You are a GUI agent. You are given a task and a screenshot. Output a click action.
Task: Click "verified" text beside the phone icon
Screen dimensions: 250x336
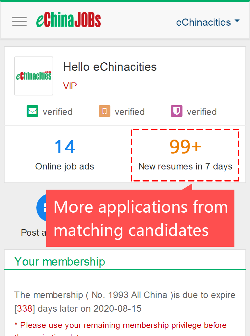pos(130,112)
